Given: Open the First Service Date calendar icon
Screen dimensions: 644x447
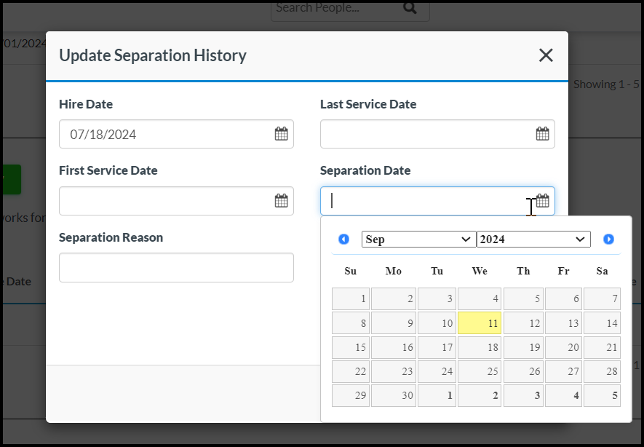Looking at the screenshot, I should tap(281, 201).
